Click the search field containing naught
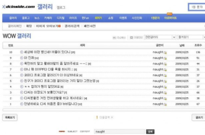This screenshot has width=205, height=135. click(x=119, y=132)
